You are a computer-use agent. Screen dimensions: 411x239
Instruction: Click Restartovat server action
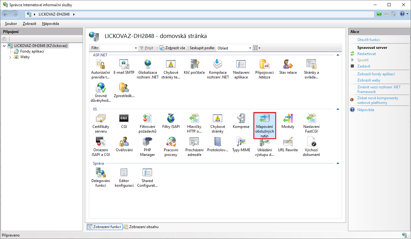click(x=366, y=54)
